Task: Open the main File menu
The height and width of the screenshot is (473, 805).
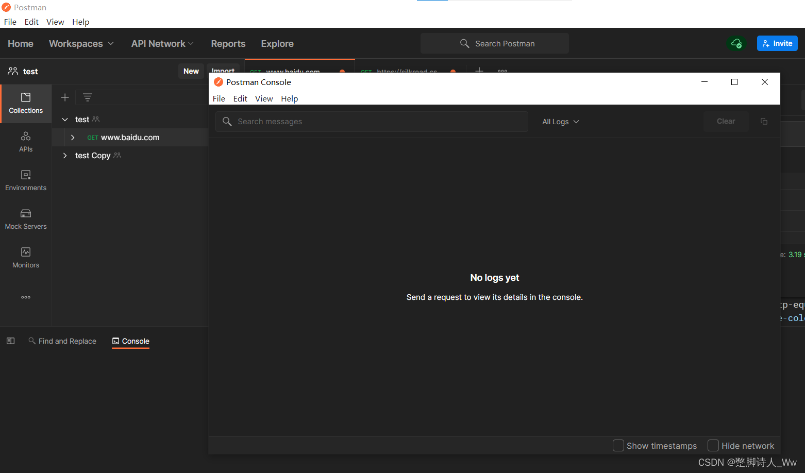Action: click(x=10, y=22)
